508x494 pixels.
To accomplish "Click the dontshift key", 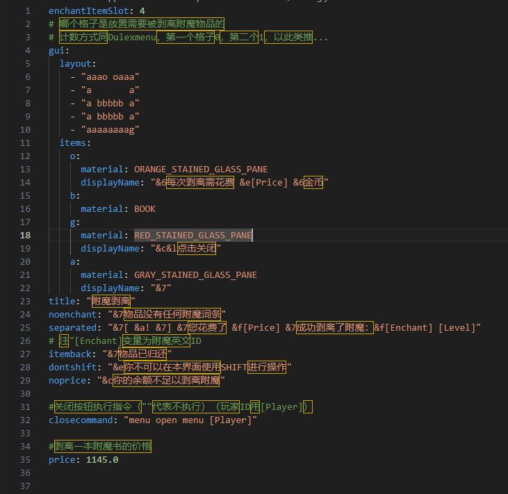I will click(72, 368).
